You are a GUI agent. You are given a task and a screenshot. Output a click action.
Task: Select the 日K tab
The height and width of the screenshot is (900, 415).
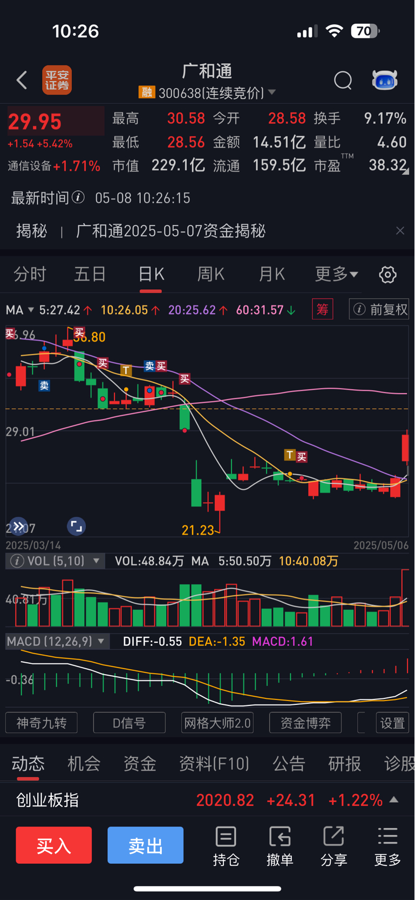coord(151,274)
